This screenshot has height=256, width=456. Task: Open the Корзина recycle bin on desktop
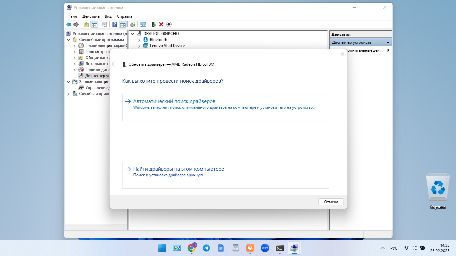pyautogui.click(x=438, y=192)
